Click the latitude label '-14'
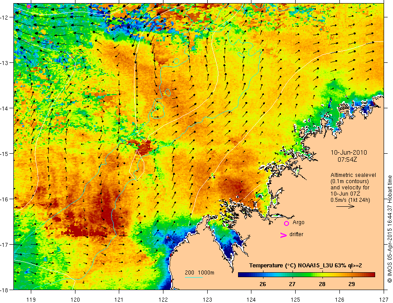The image size is (393, 303). pyautogui.click(x=5, y=108)
